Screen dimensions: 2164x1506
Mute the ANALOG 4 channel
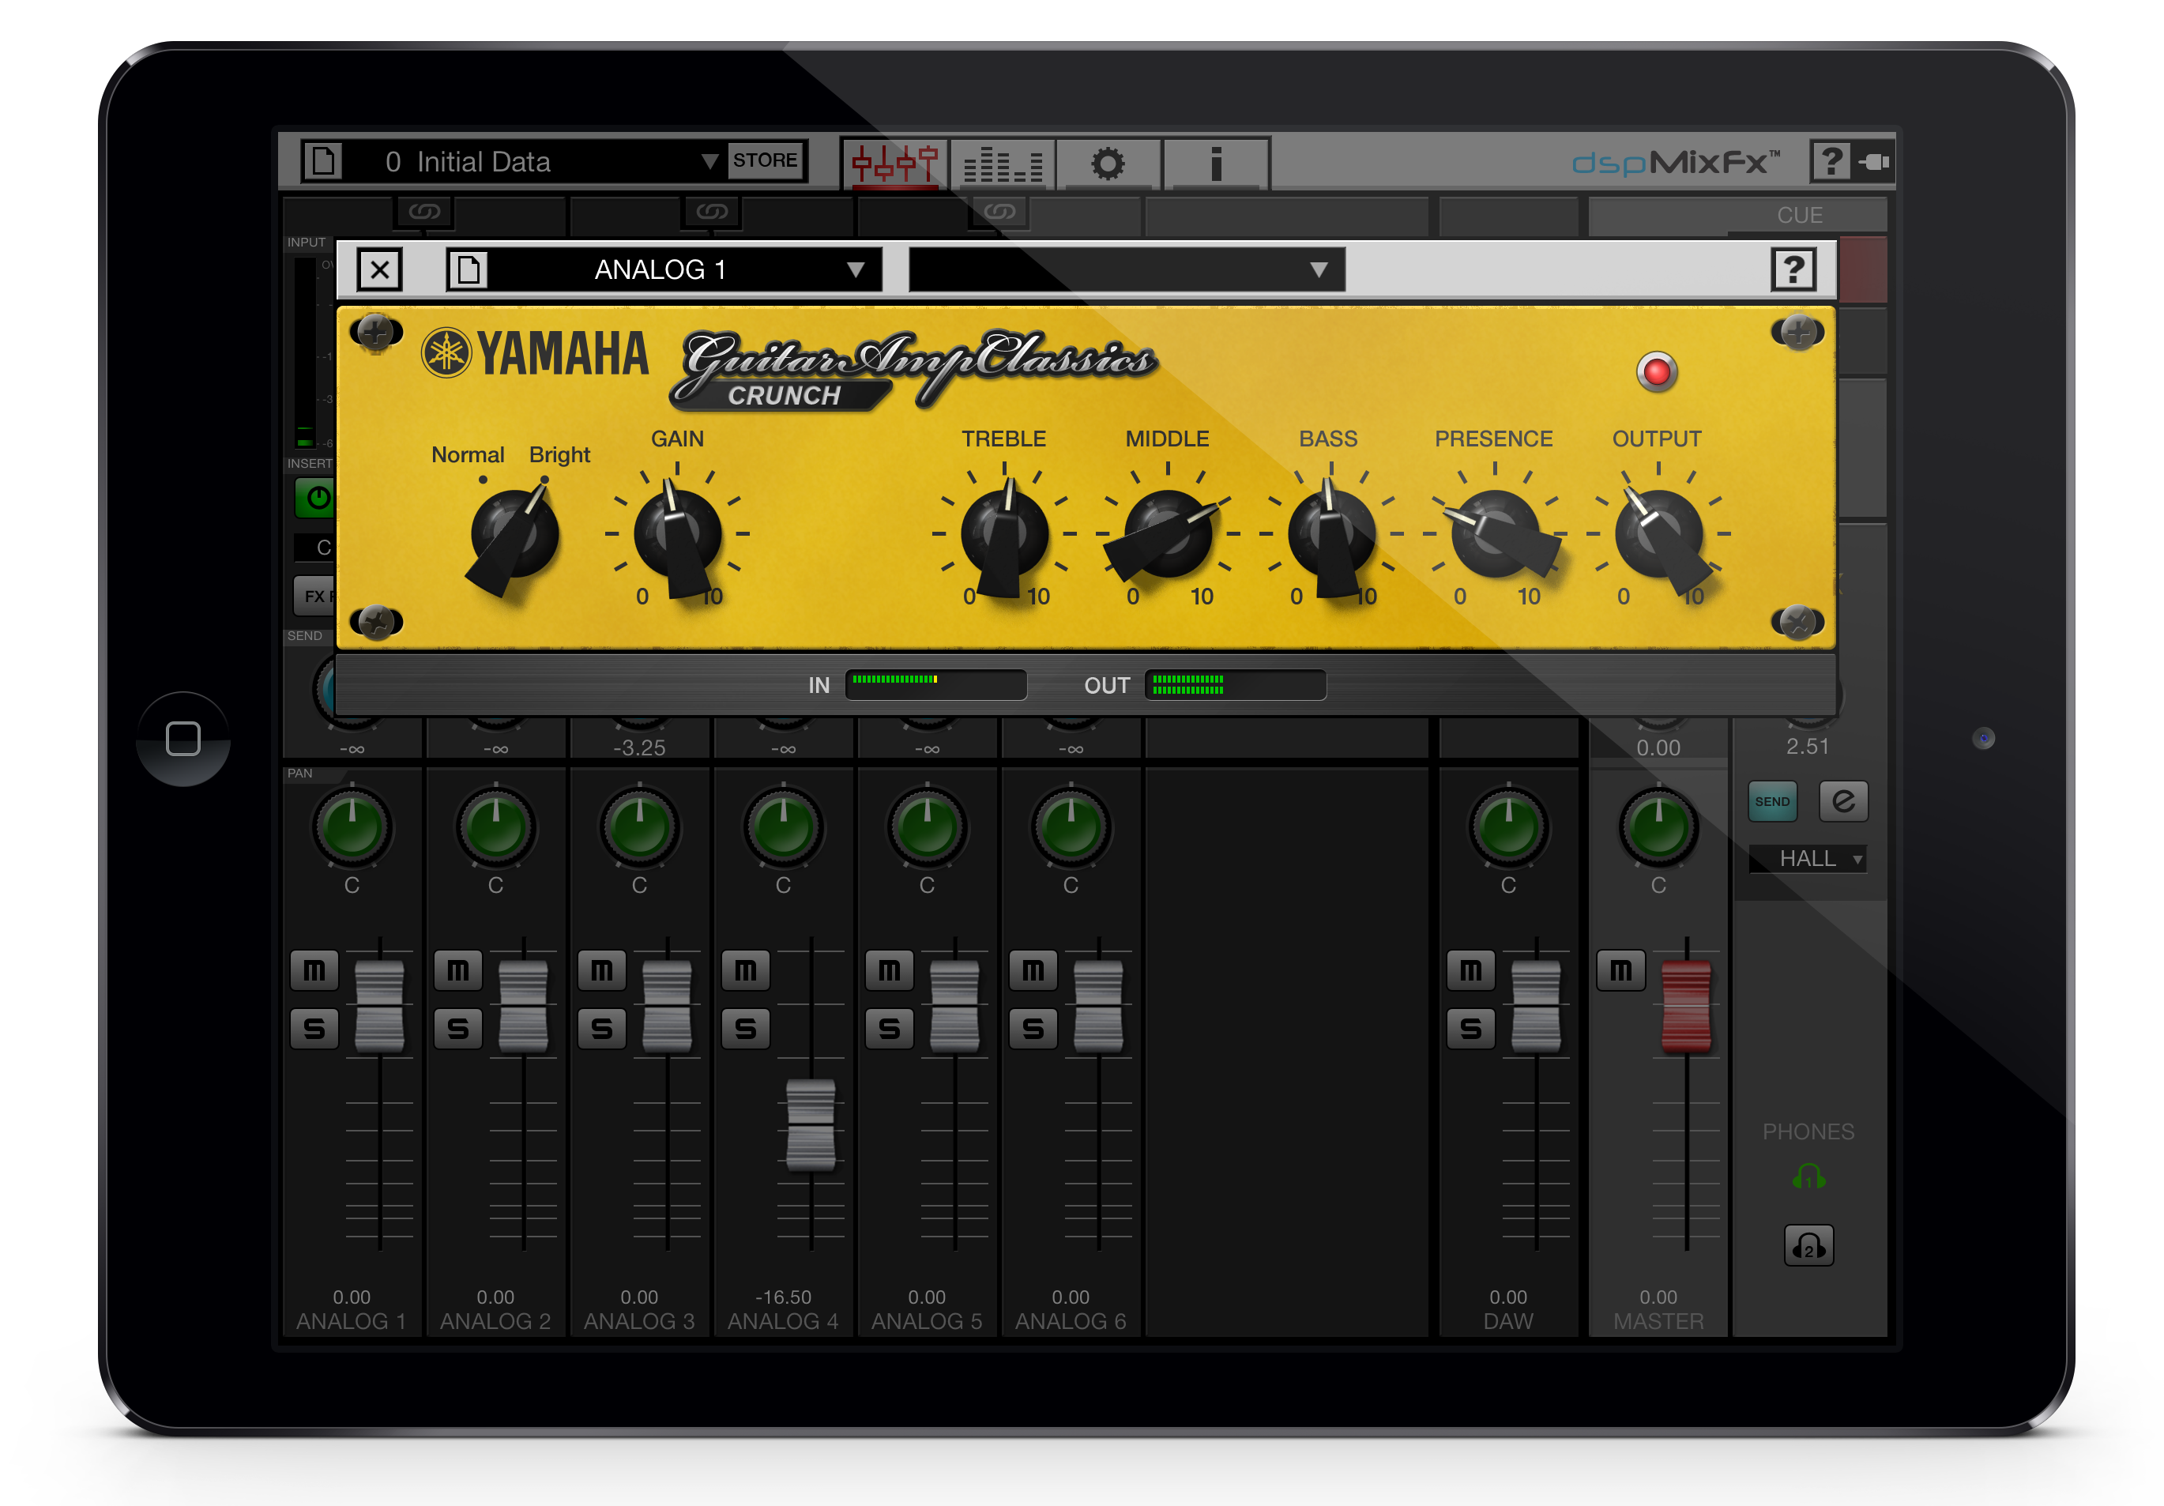(x=746, y=969)
